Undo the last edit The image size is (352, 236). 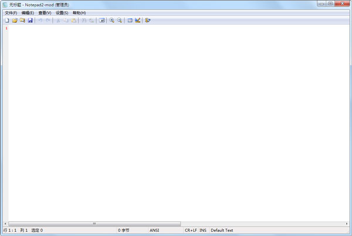point(40,21)
